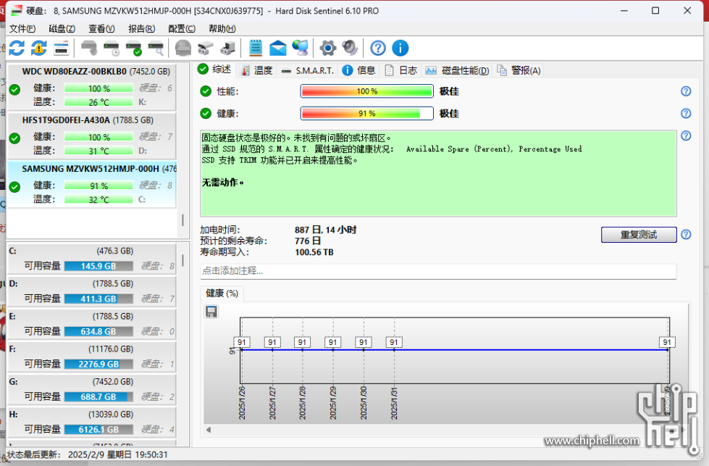Click the 2025/1/31 chart data point label
The image size is (709, 466).
pyautogui.click(x=394, y=343)
